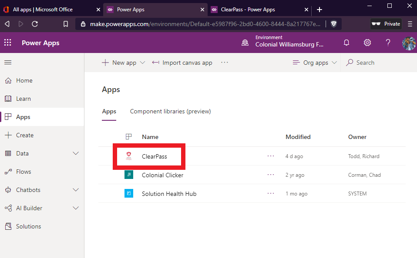Open more options for Solution Health Hub

point(271,193)
